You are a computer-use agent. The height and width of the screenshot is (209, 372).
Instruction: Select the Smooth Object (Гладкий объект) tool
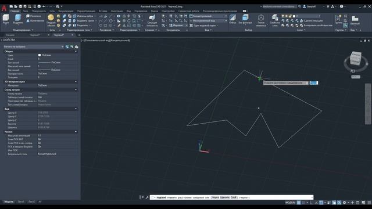click(51, 20)
